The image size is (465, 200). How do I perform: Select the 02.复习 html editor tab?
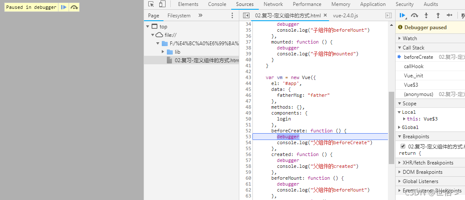288,15
